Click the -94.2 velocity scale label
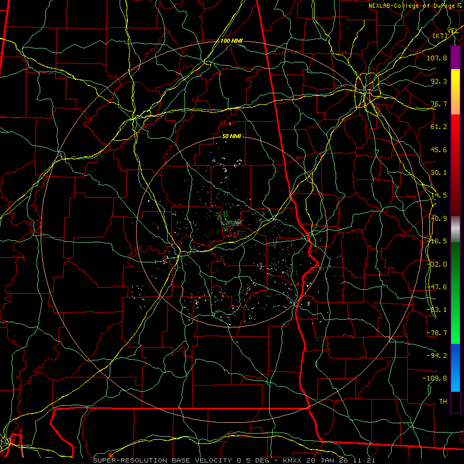 pos(437,356)
